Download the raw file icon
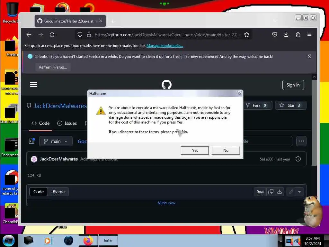 (280, 192)
